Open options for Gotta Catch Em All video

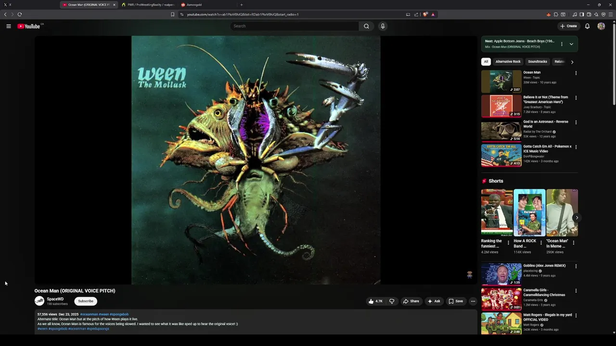click(576, 147)
